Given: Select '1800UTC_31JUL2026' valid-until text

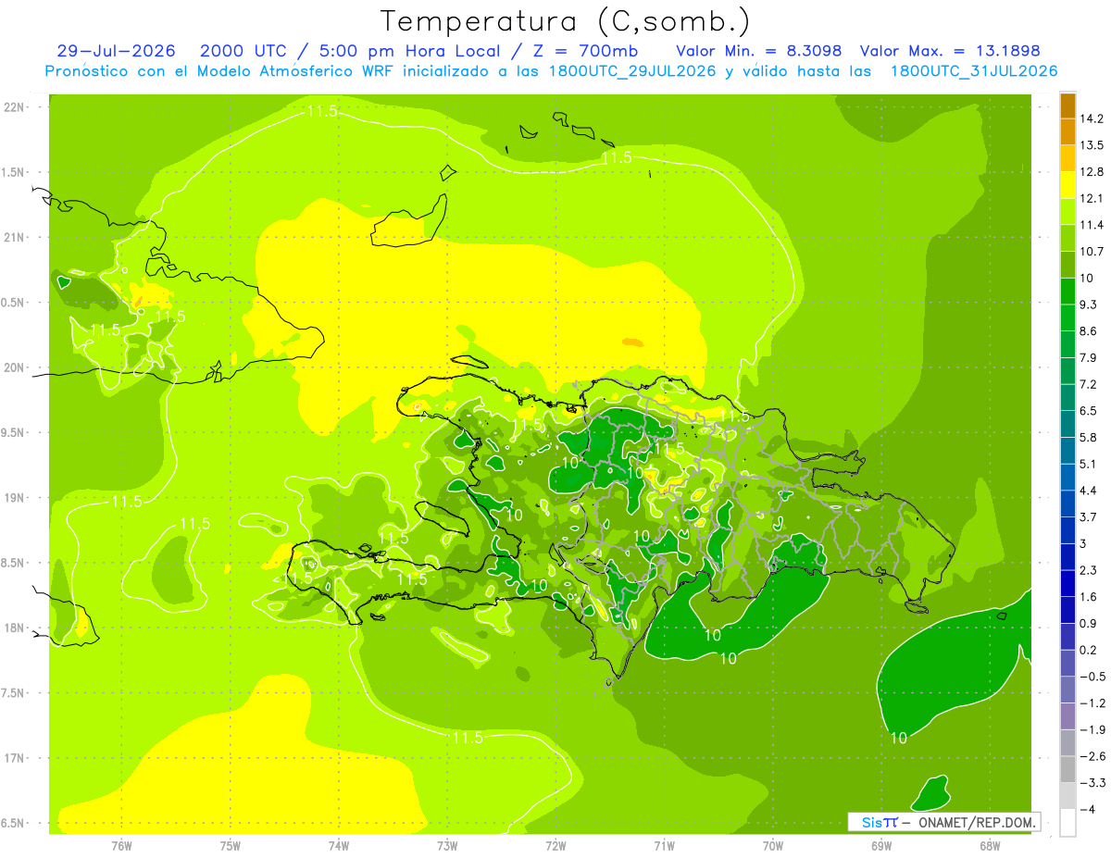Looking at the screenshot, I should [974, 71].
